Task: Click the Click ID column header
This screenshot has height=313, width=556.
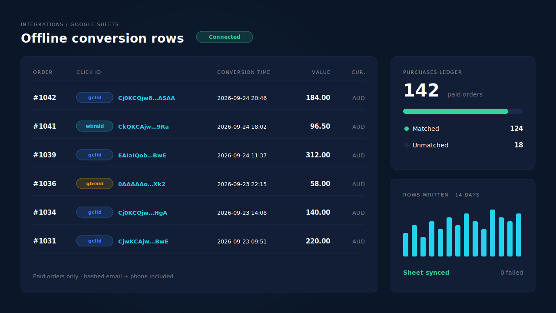Action: 89,73
